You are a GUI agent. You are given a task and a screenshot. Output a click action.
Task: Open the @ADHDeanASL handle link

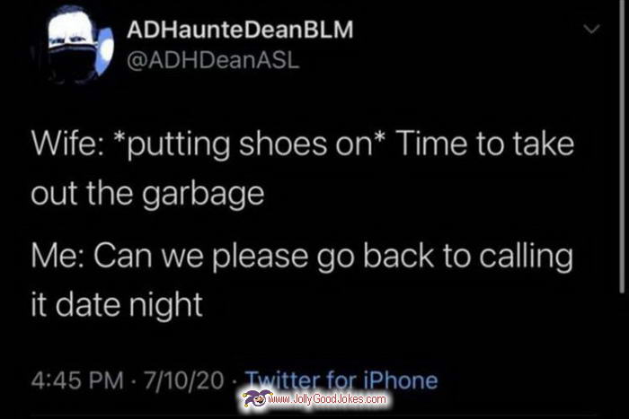(x=213, y=60)
